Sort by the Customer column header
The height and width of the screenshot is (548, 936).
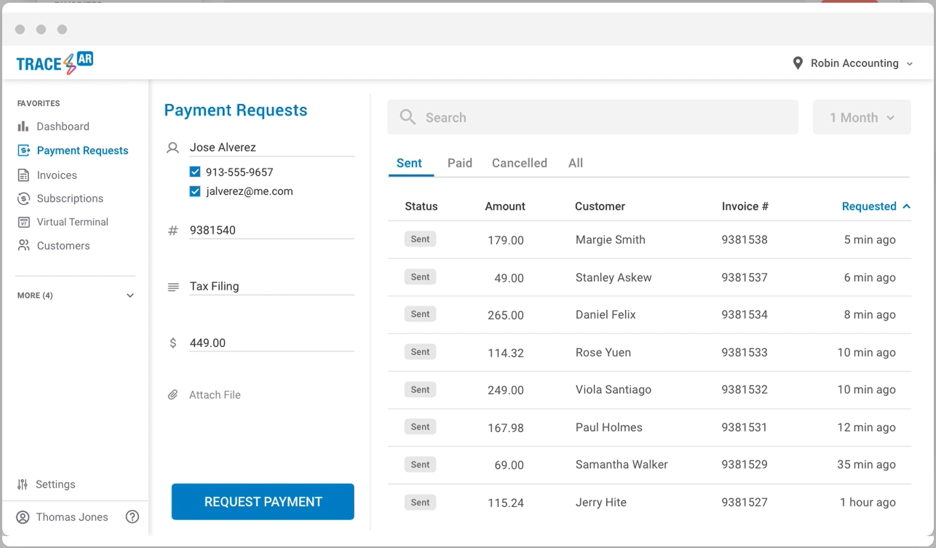pos(600,206)
